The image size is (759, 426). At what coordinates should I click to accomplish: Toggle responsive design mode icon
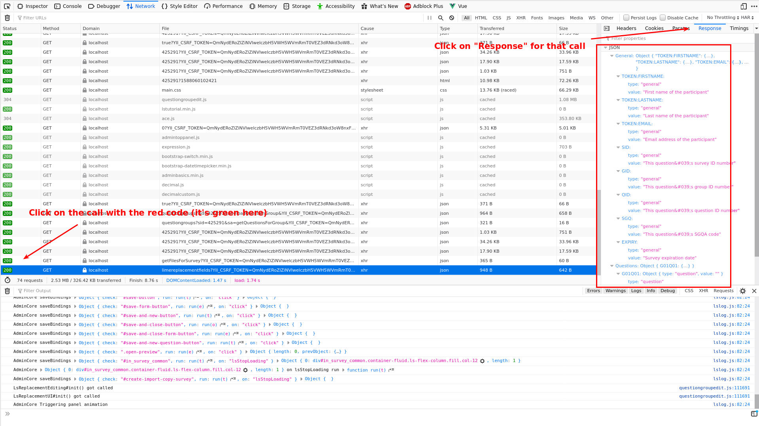(744, 6)
